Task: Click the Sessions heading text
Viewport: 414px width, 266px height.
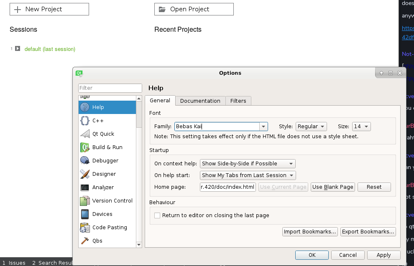Action: tap(23, 30)
